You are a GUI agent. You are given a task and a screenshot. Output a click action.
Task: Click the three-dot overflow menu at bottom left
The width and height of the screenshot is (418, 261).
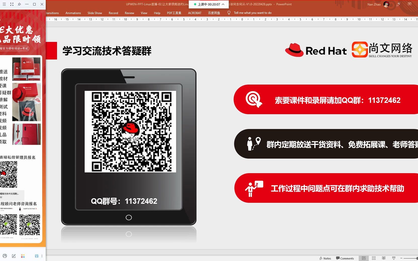[42, 256]
